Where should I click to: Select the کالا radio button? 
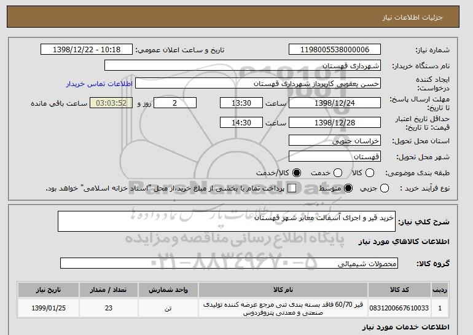point(370,173)
